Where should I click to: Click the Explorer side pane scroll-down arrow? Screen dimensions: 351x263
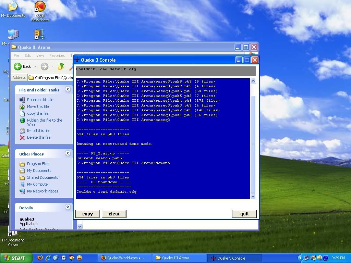click(x=80, y=226)
